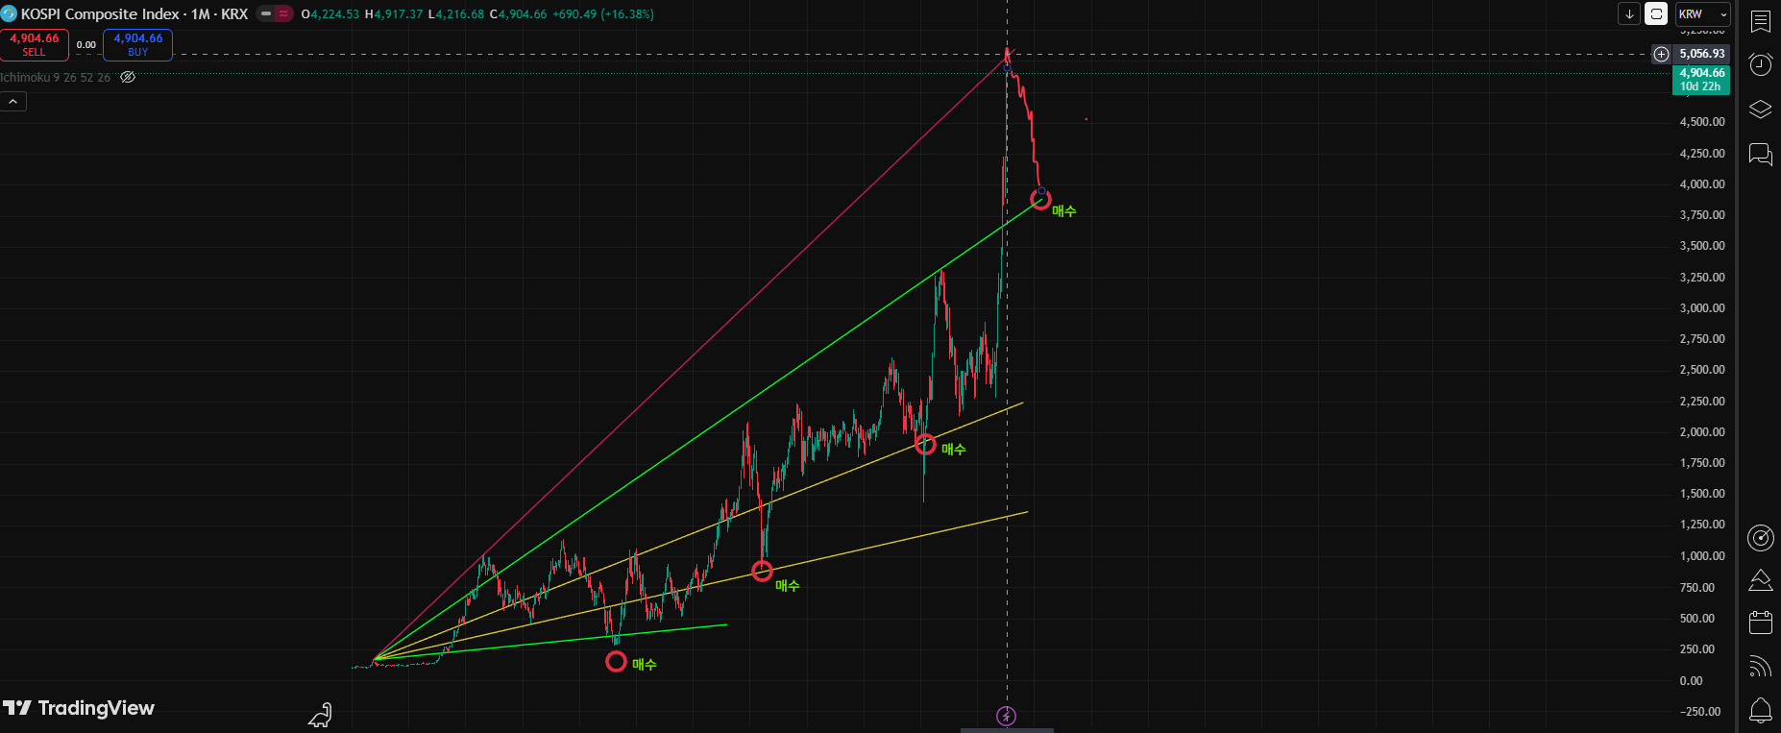This screenshot has height=733, width=1781.
Task: Click the blue BUY 4,904.66 button
Action: click(137, 44)
